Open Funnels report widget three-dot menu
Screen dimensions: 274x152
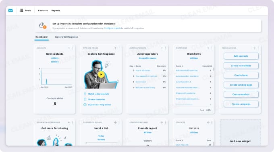[166, 122]
